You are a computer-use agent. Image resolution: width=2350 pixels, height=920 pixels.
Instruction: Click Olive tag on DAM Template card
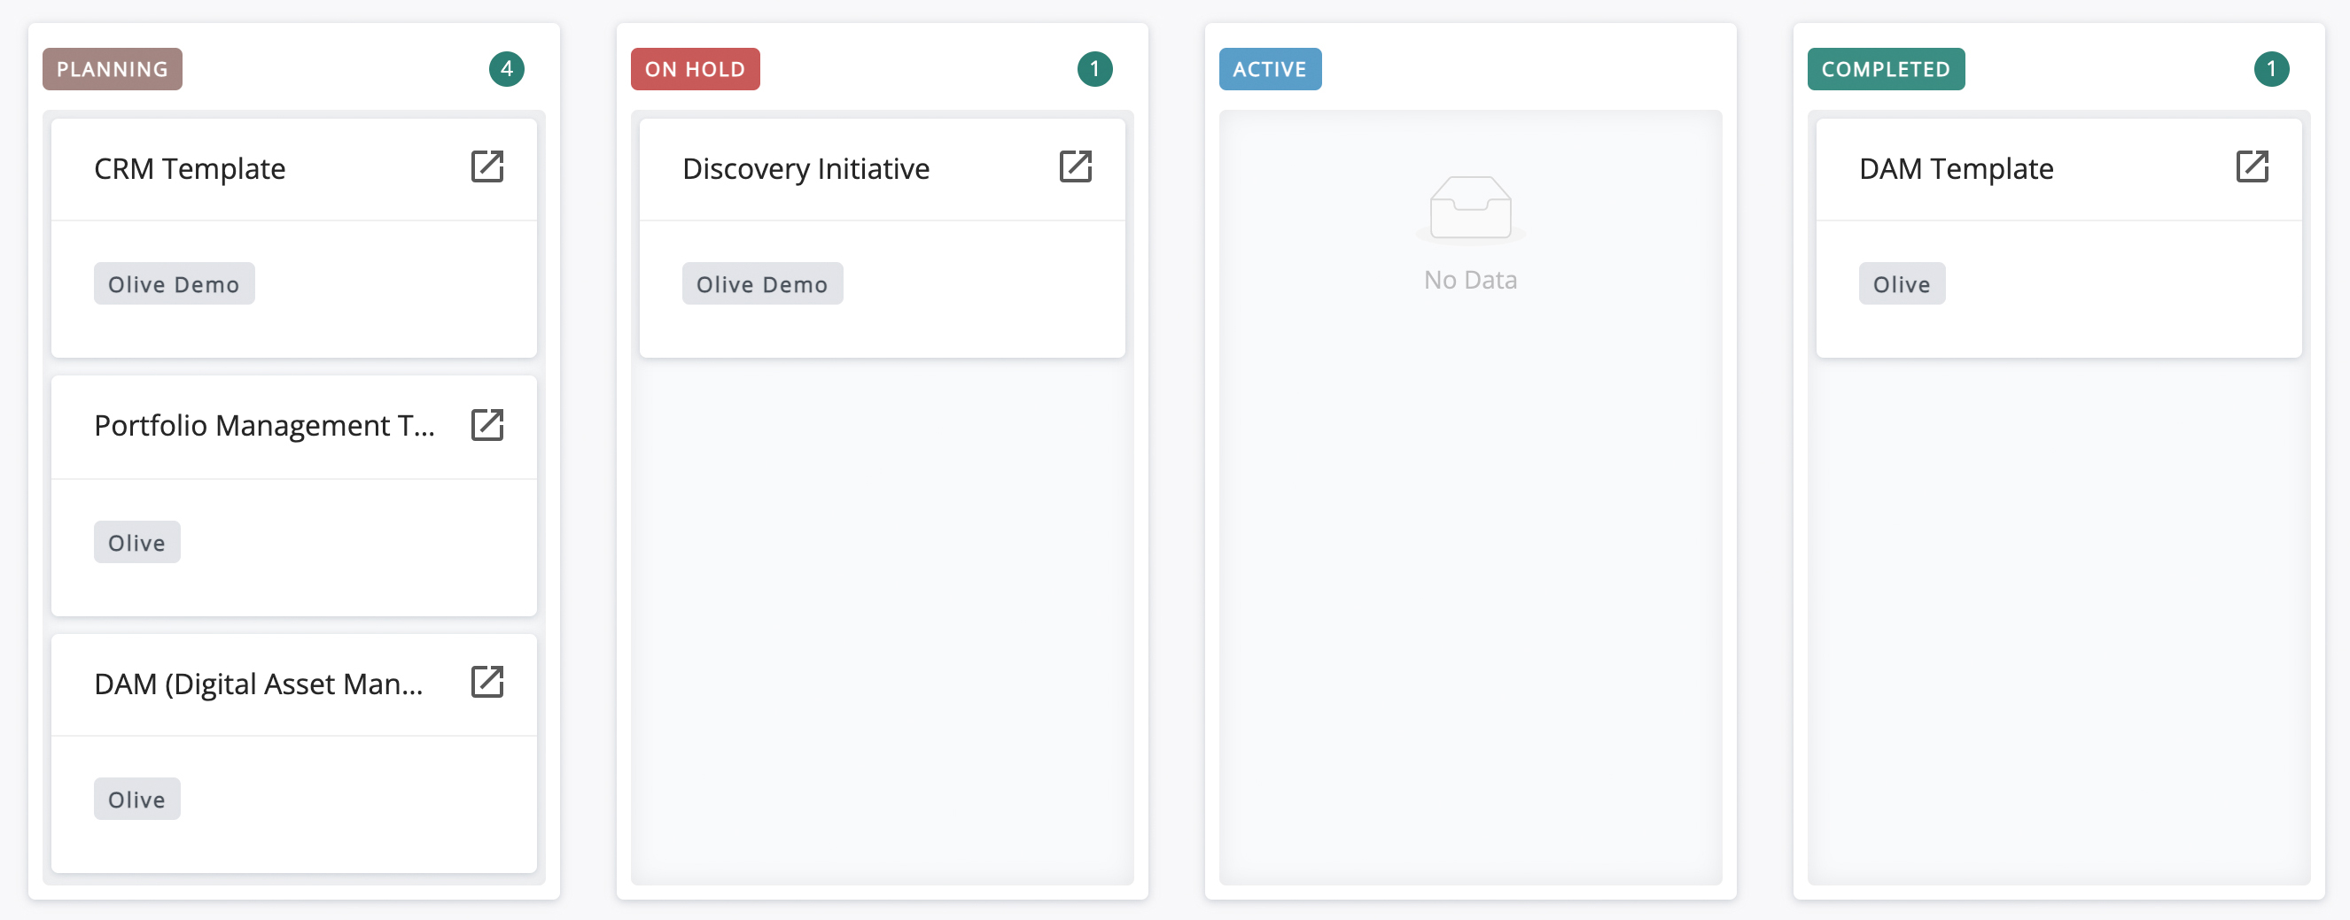click(x=1903, y=284)
